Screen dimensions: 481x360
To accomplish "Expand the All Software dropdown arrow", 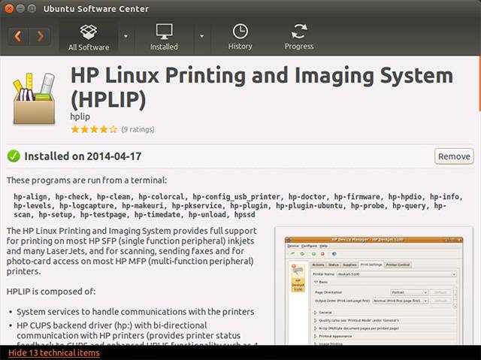I will [x=126, y=36].
